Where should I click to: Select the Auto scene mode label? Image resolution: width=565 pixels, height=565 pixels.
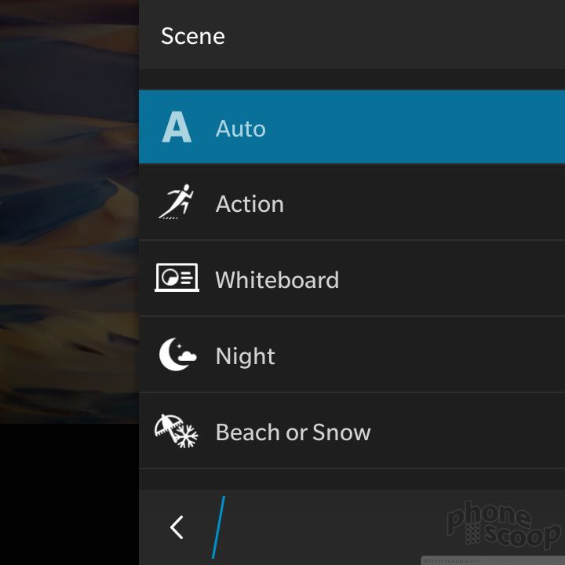(x=240, y=129)
